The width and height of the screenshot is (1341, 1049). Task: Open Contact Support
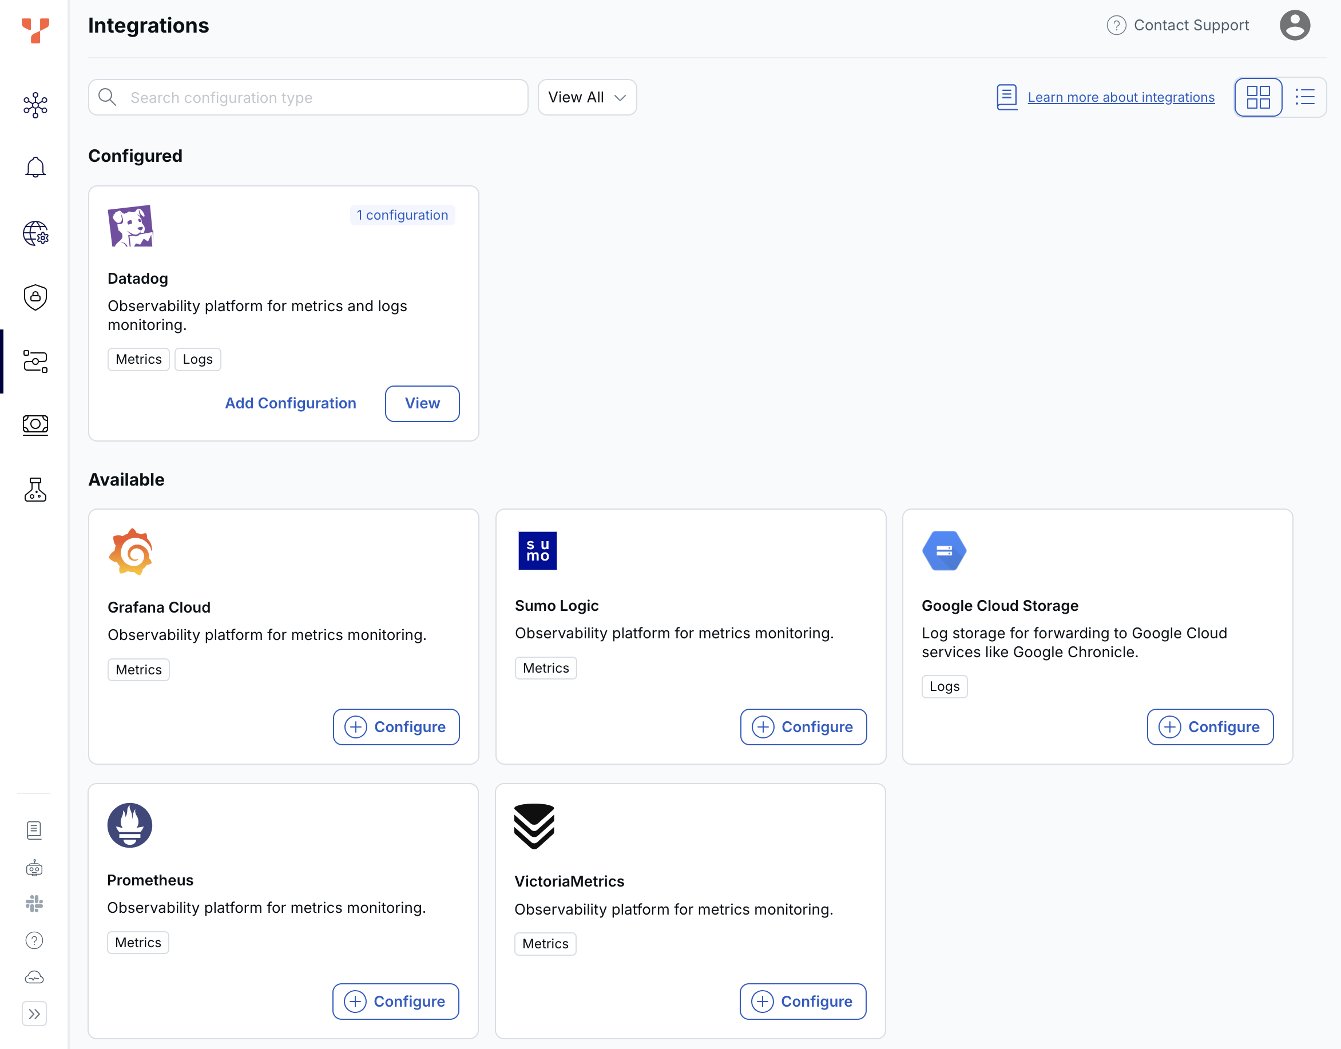click(1192, 25)
